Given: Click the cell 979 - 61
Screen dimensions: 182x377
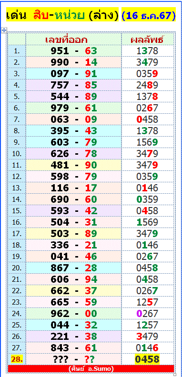Looking at the screenshot, I should pos(73,108).
